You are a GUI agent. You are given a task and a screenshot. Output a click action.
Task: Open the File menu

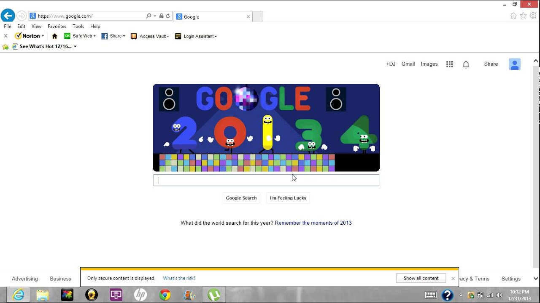click(8, 26)
